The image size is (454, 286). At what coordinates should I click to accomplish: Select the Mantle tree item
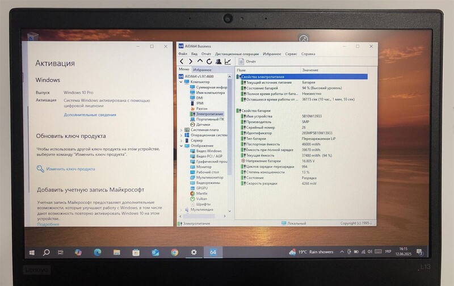199,194
